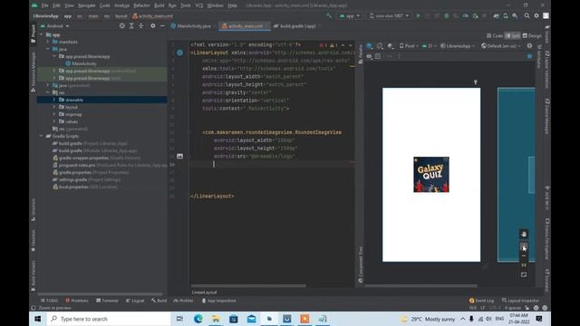Open the Logcat tool window
Image resolution: width=580 pixels, height=326 pixels.
coord(135,301)
